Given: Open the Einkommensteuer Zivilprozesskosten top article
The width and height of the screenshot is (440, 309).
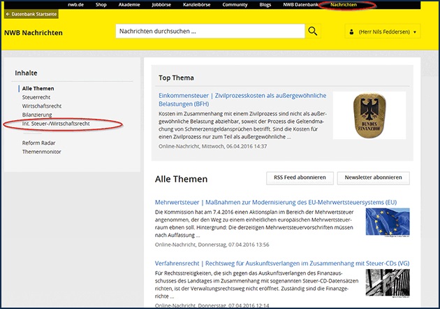Looking at the screenshot, I should [237, 98].
